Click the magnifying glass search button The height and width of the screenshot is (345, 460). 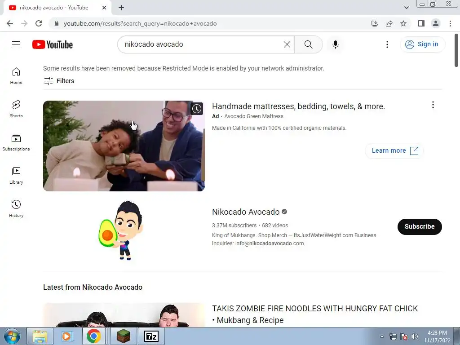(x=308, y=44)
